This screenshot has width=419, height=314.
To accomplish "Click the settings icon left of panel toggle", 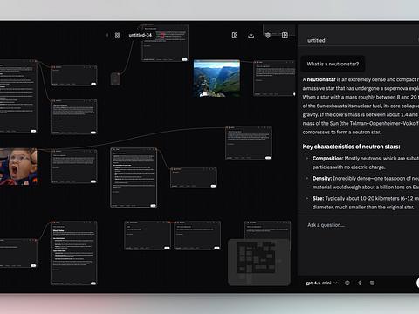I will [268, 35].
